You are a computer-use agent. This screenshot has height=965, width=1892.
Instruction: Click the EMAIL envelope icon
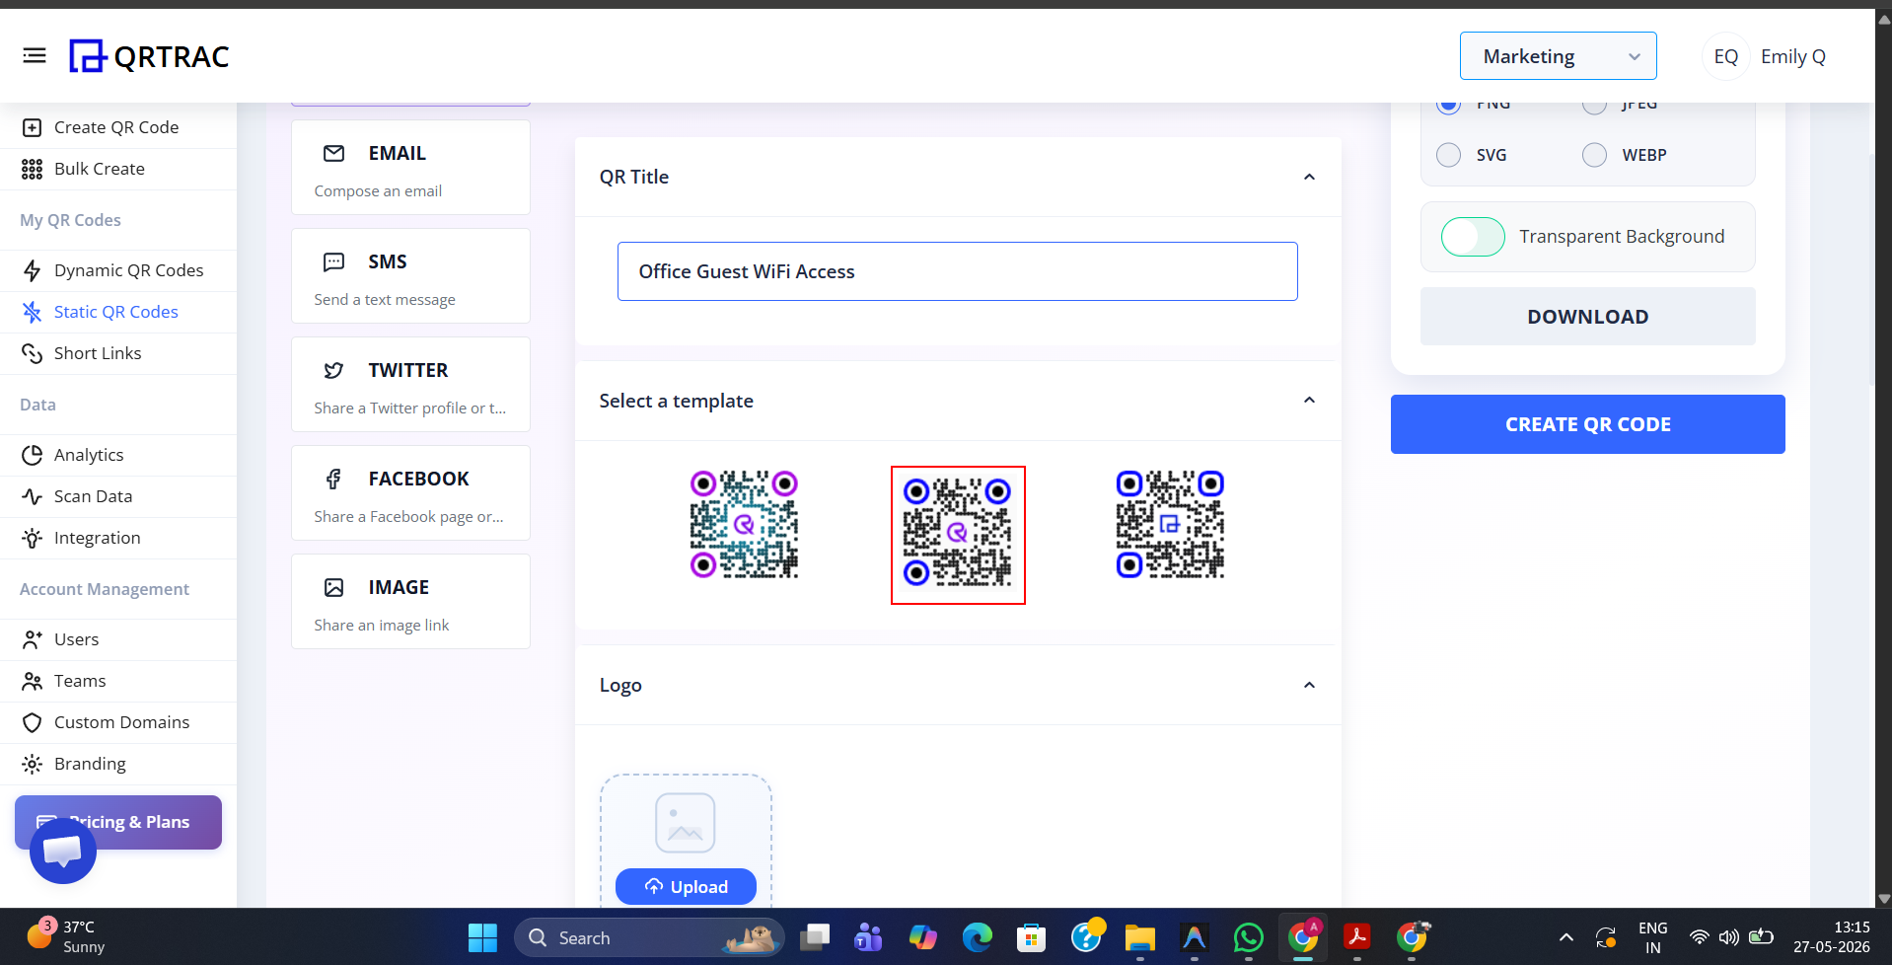tap(334, 153)
